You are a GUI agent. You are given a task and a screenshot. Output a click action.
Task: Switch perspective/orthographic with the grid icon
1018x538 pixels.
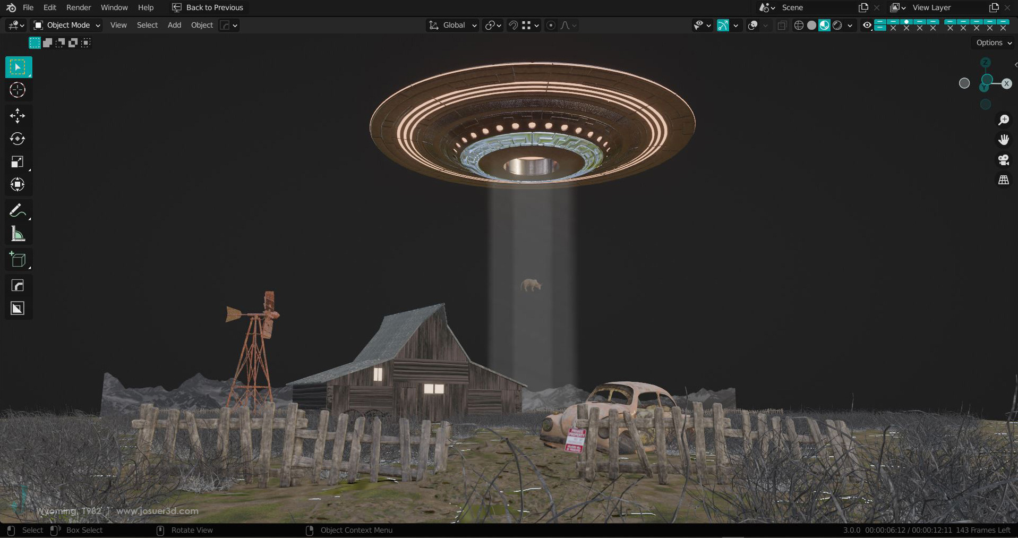point(1004,180)
